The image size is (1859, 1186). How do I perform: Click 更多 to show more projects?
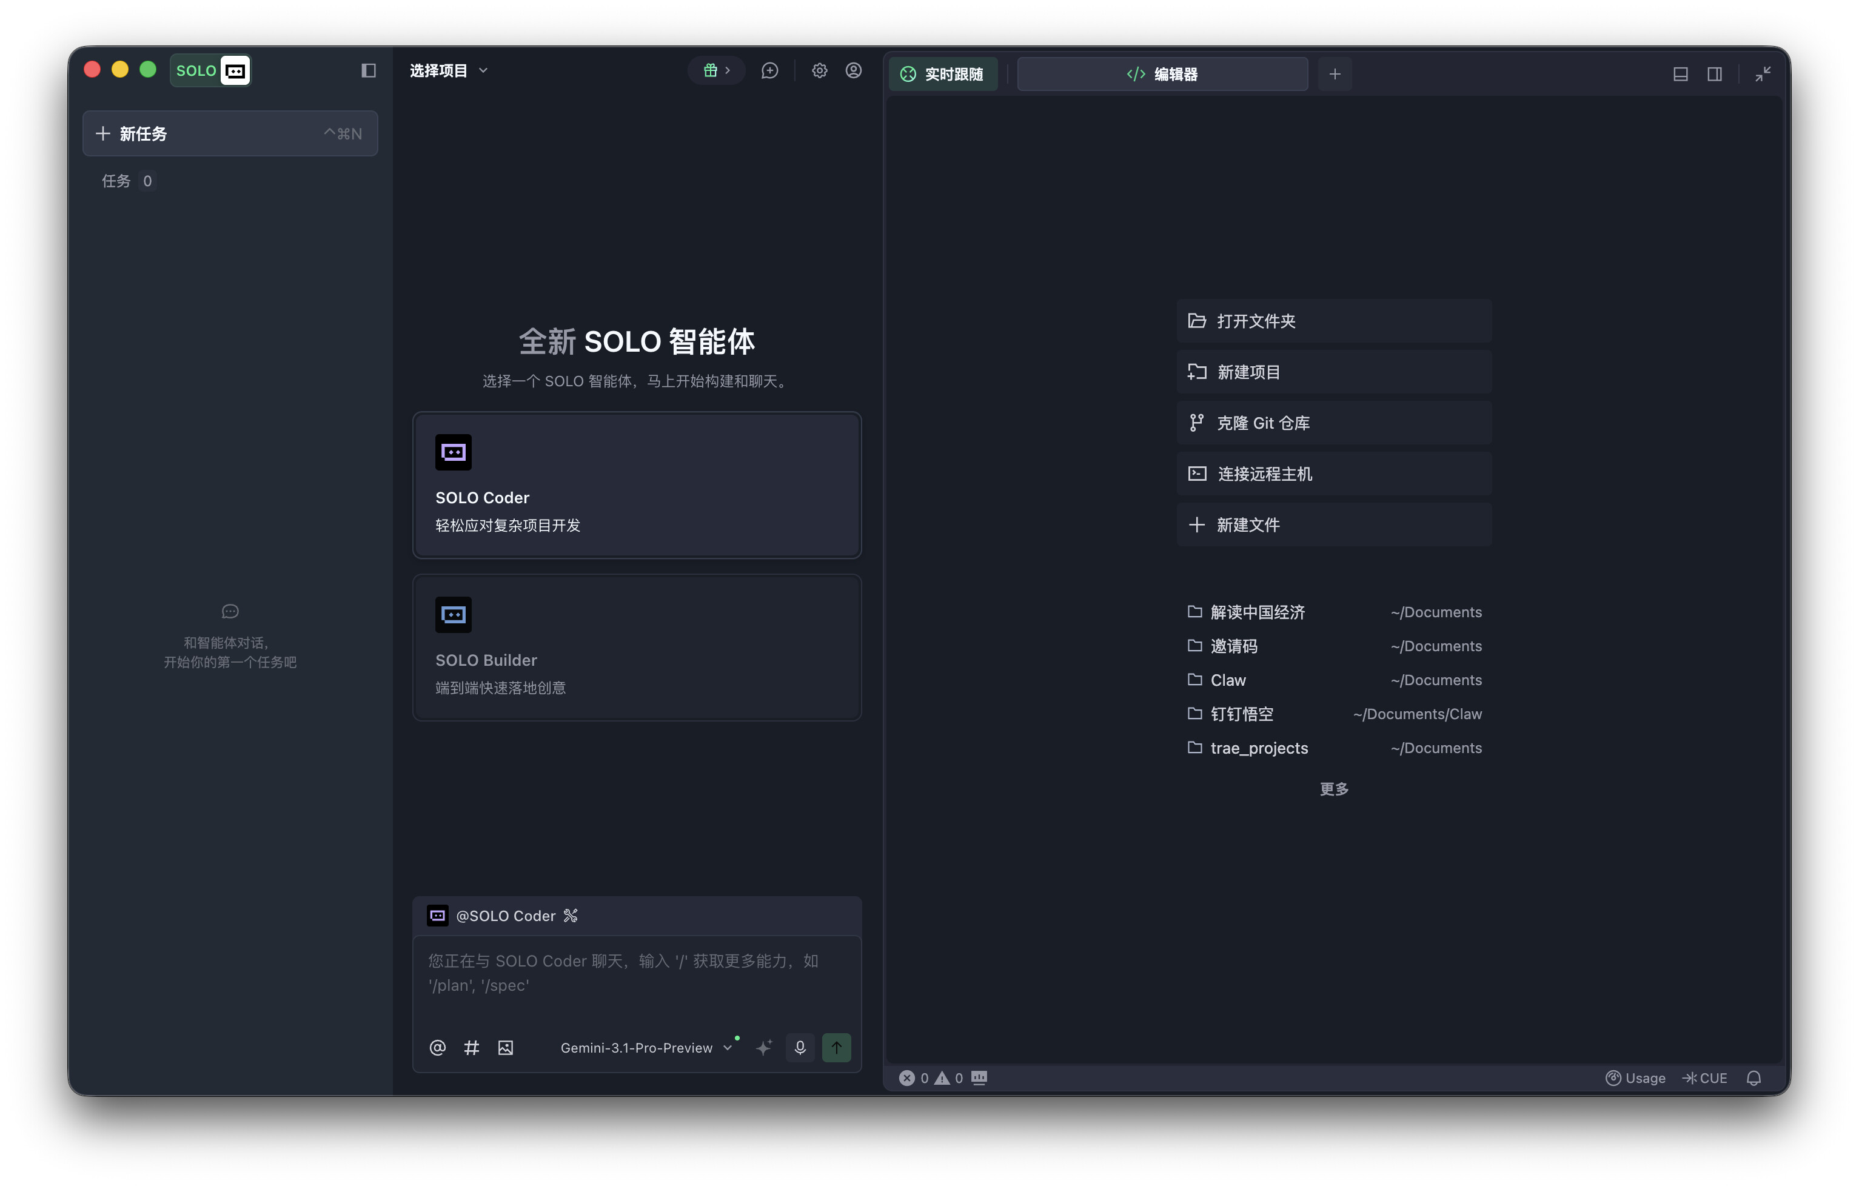(1333, 788)
